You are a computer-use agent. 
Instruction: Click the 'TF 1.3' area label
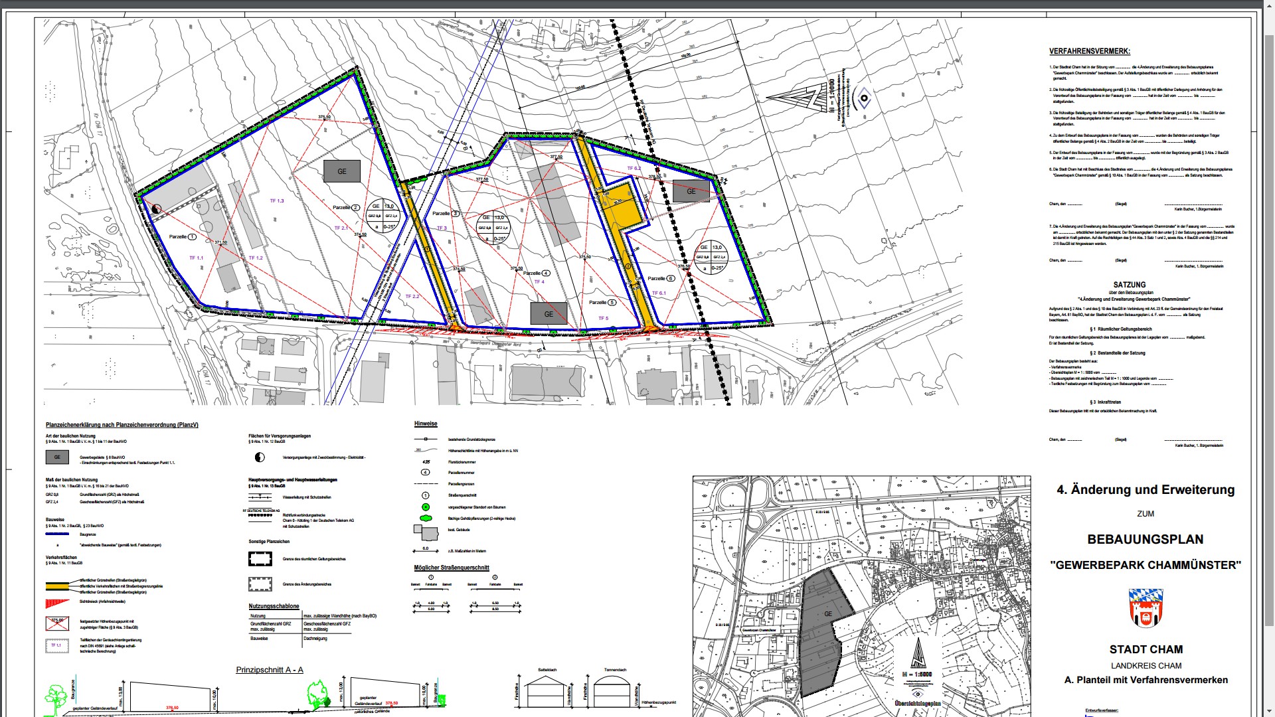click(x=277, y=201)
